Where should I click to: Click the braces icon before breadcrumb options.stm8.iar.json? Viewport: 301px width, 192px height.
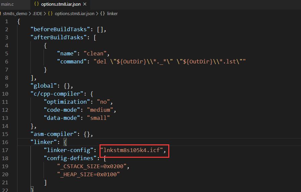tap(50, 14)
